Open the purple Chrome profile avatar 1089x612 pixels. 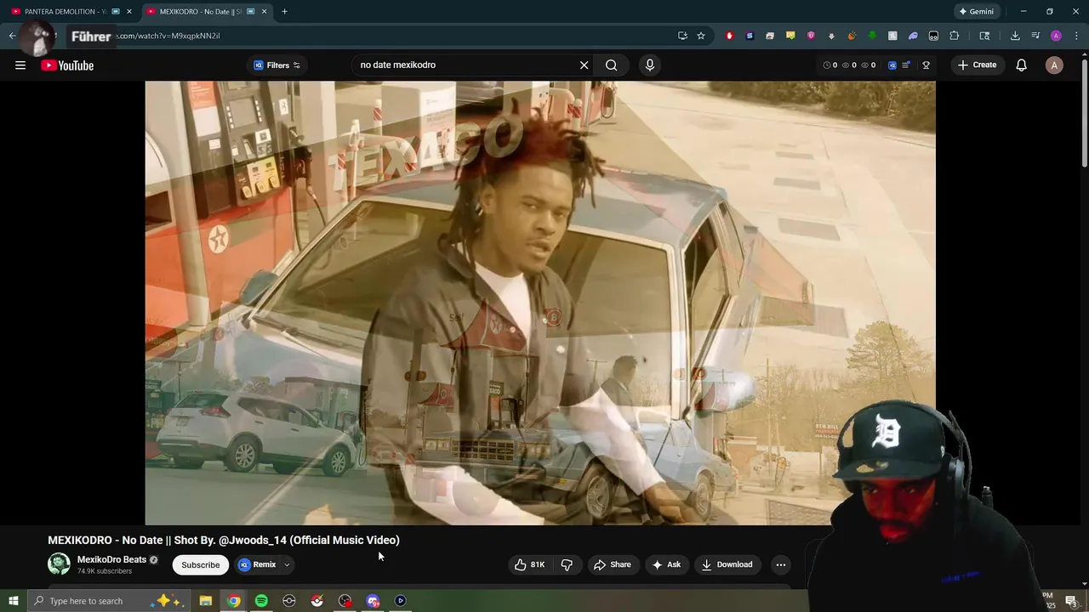[1056, 36]
